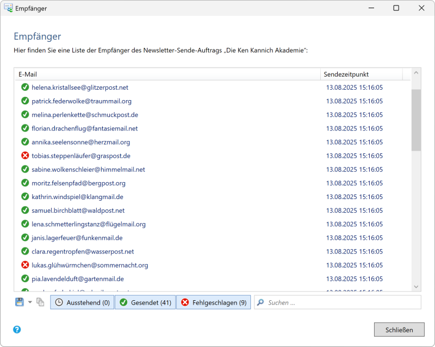
Task: Click the vertical scrollbar thumb
Action: click(417, 120)
